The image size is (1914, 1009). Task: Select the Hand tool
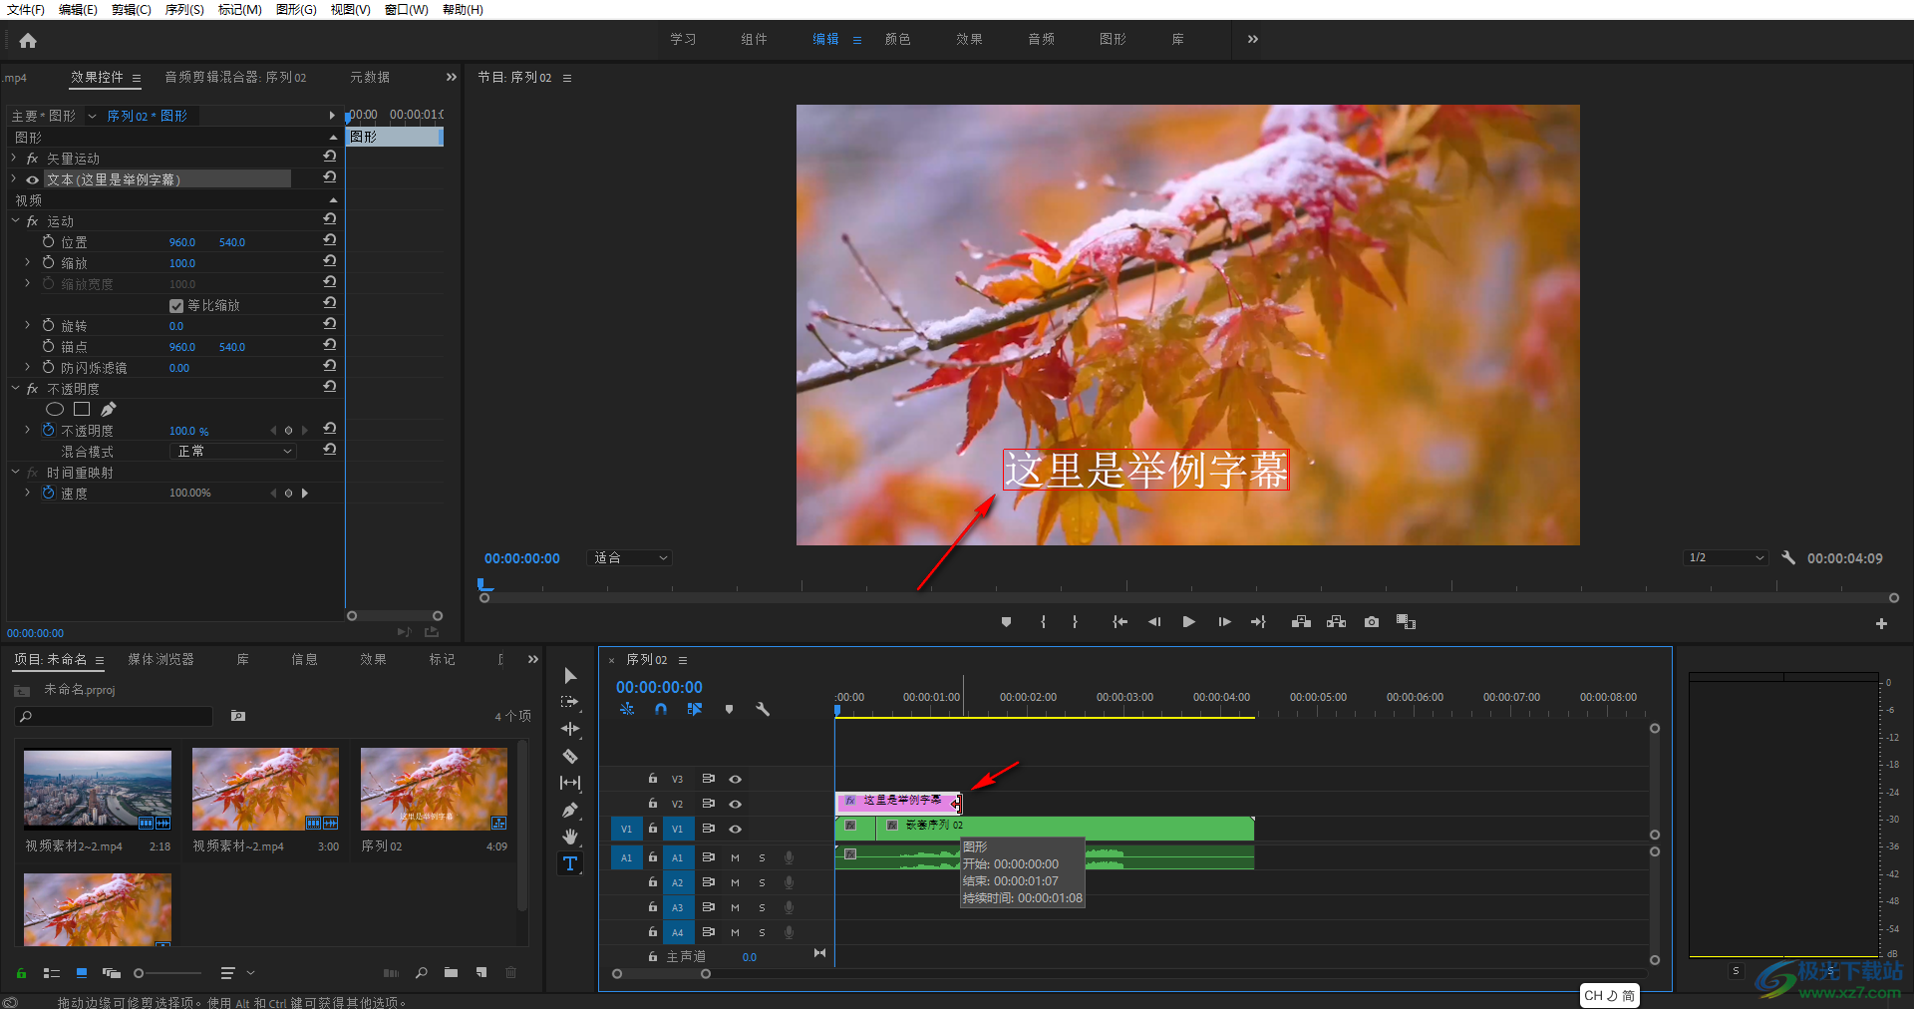coord(570,837)
